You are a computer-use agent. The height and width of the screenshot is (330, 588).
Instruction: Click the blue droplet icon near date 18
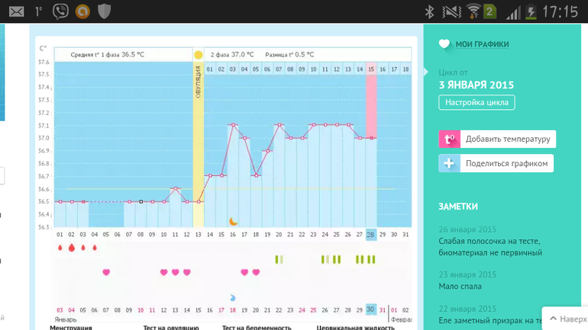233,298
